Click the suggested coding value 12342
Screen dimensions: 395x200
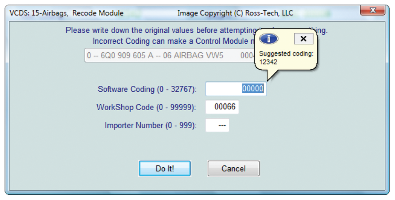(268, 62)
